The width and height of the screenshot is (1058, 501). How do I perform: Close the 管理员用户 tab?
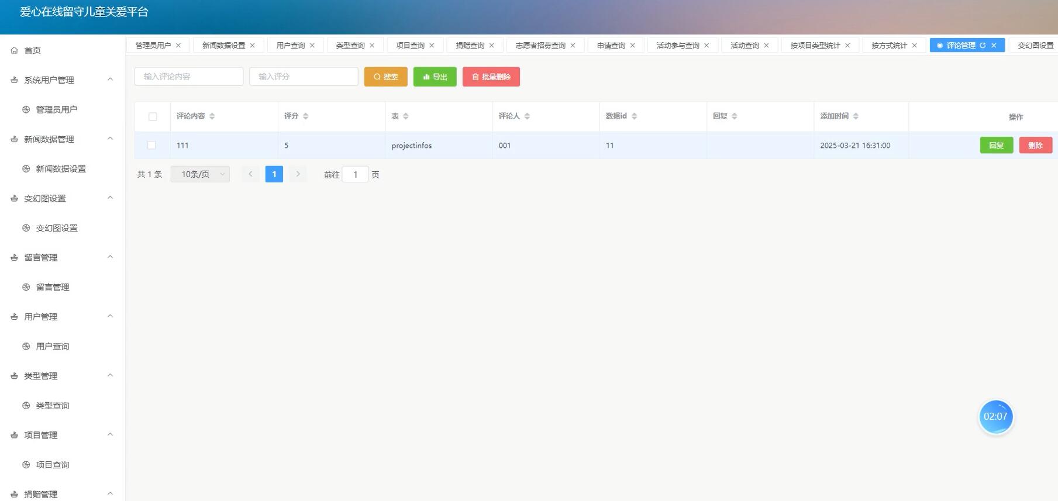[x=178, y=46]
